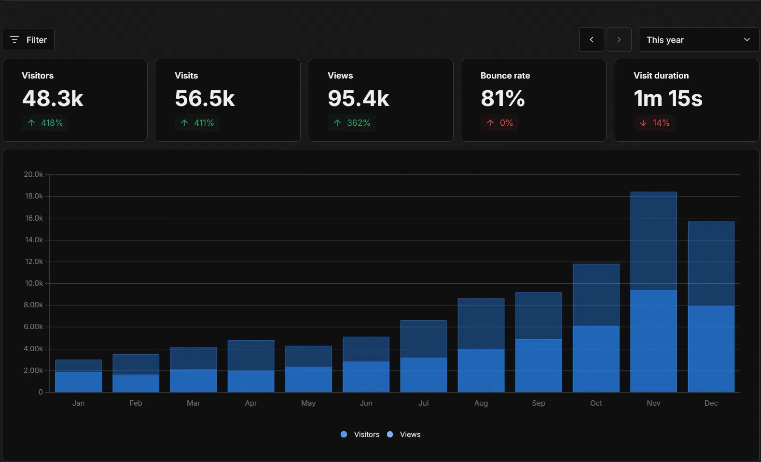
Task: Click the red down arrow under Visit duration
Action: click(x=643, y=123)
